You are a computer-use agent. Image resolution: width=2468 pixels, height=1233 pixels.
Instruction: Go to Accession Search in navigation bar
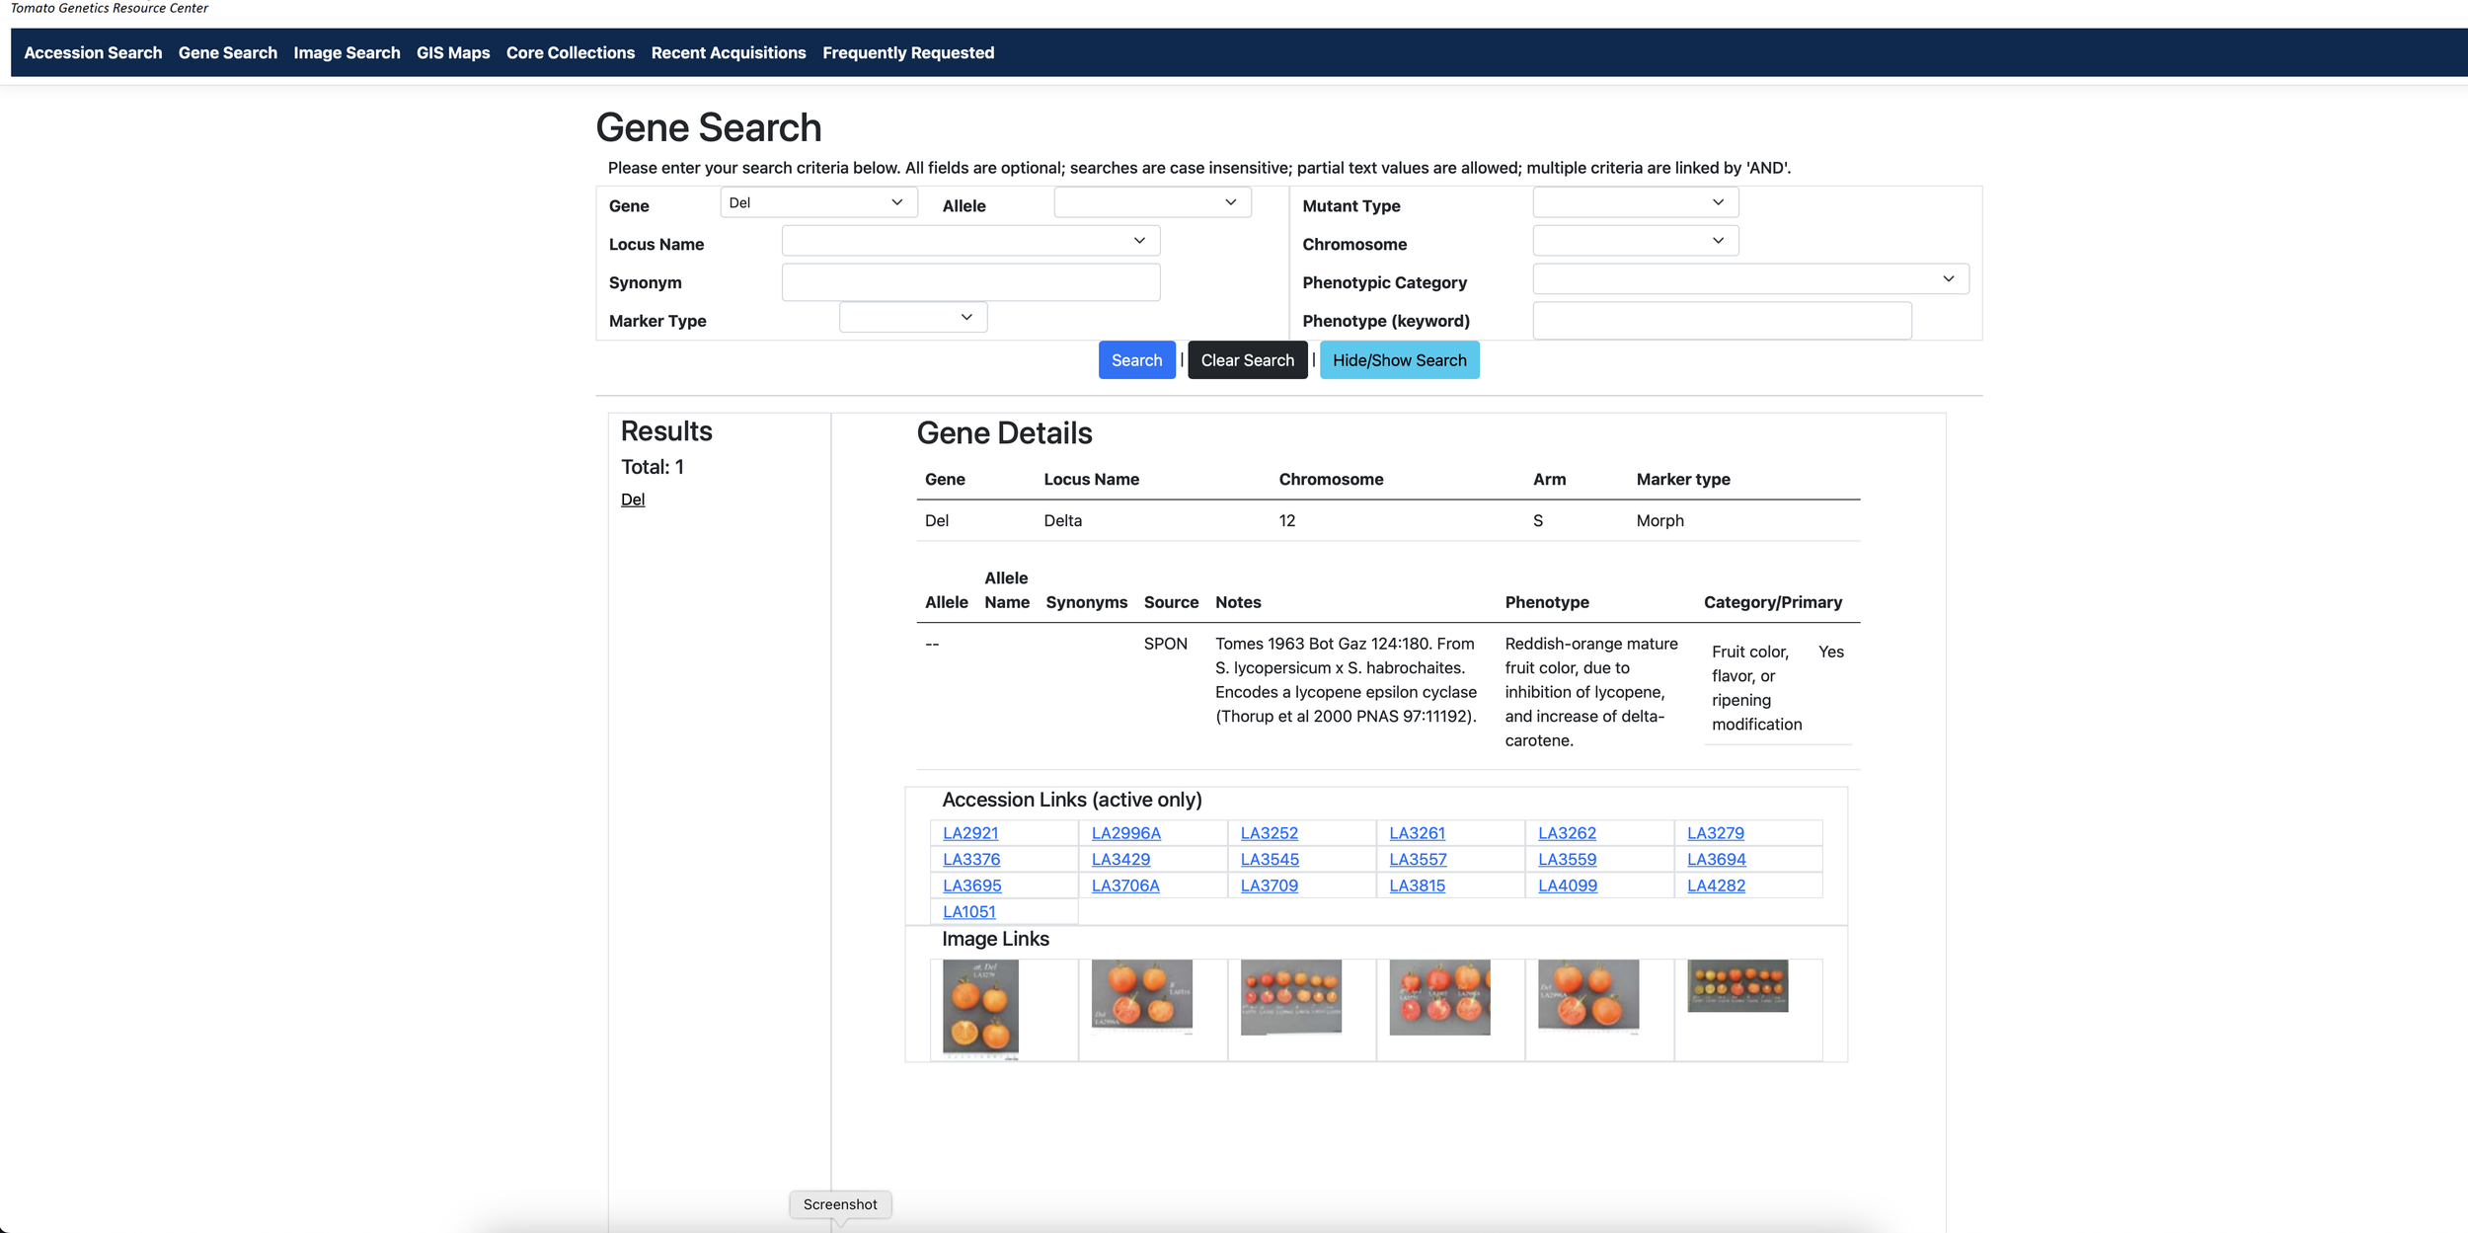[93, 53]
